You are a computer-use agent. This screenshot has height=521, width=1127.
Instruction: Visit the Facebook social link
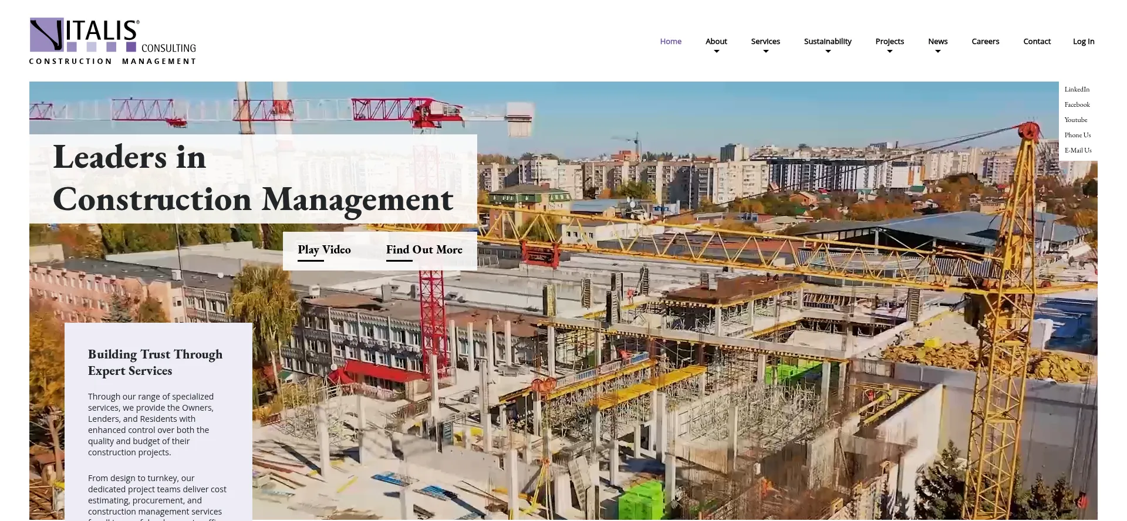[1077, 104]
